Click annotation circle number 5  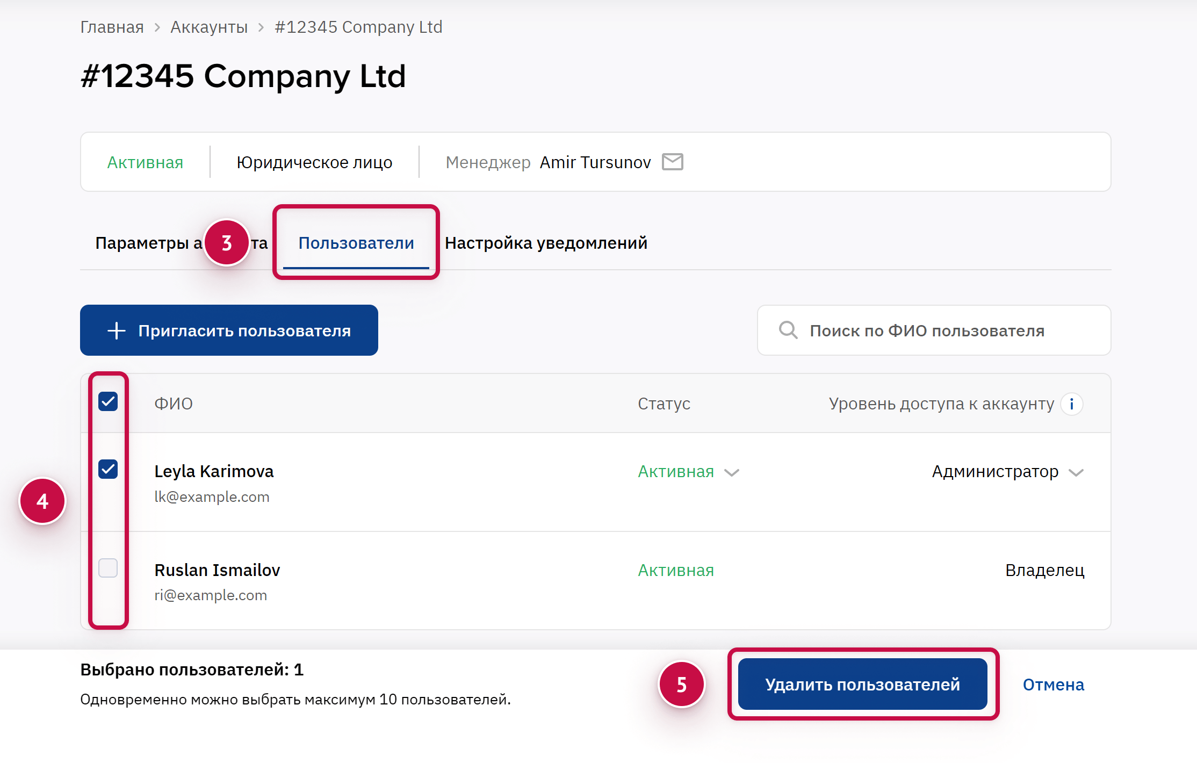(681, 685)
